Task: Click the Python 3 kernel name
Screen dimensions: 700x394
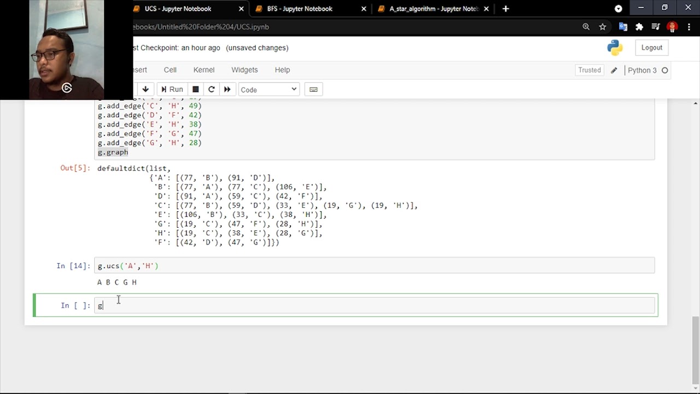Action: pyautogui.click(x=642, y=70)
